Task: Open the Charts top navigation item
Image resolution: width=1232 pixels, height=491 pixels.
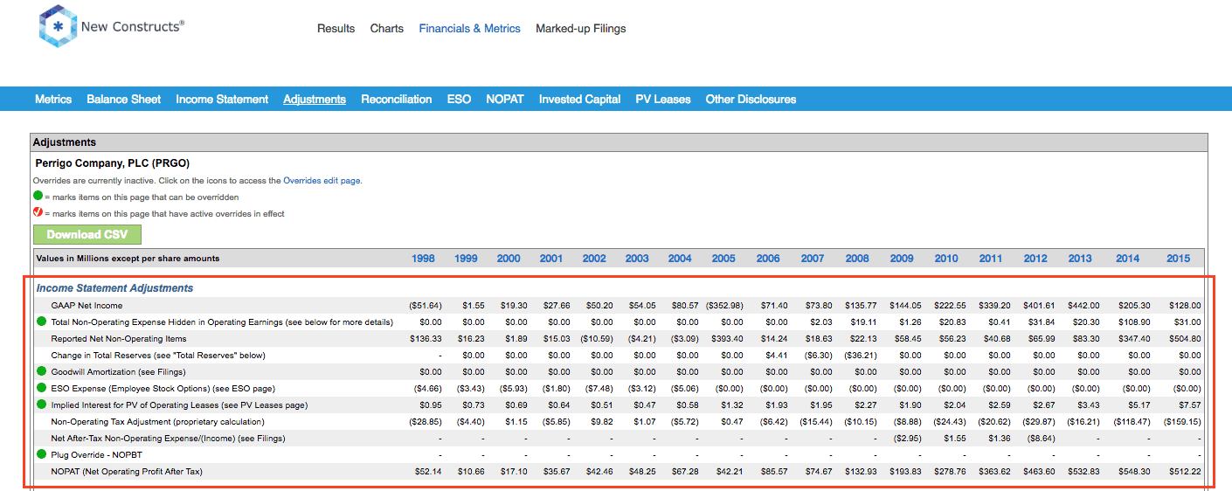Action: (x=387, y=29)
